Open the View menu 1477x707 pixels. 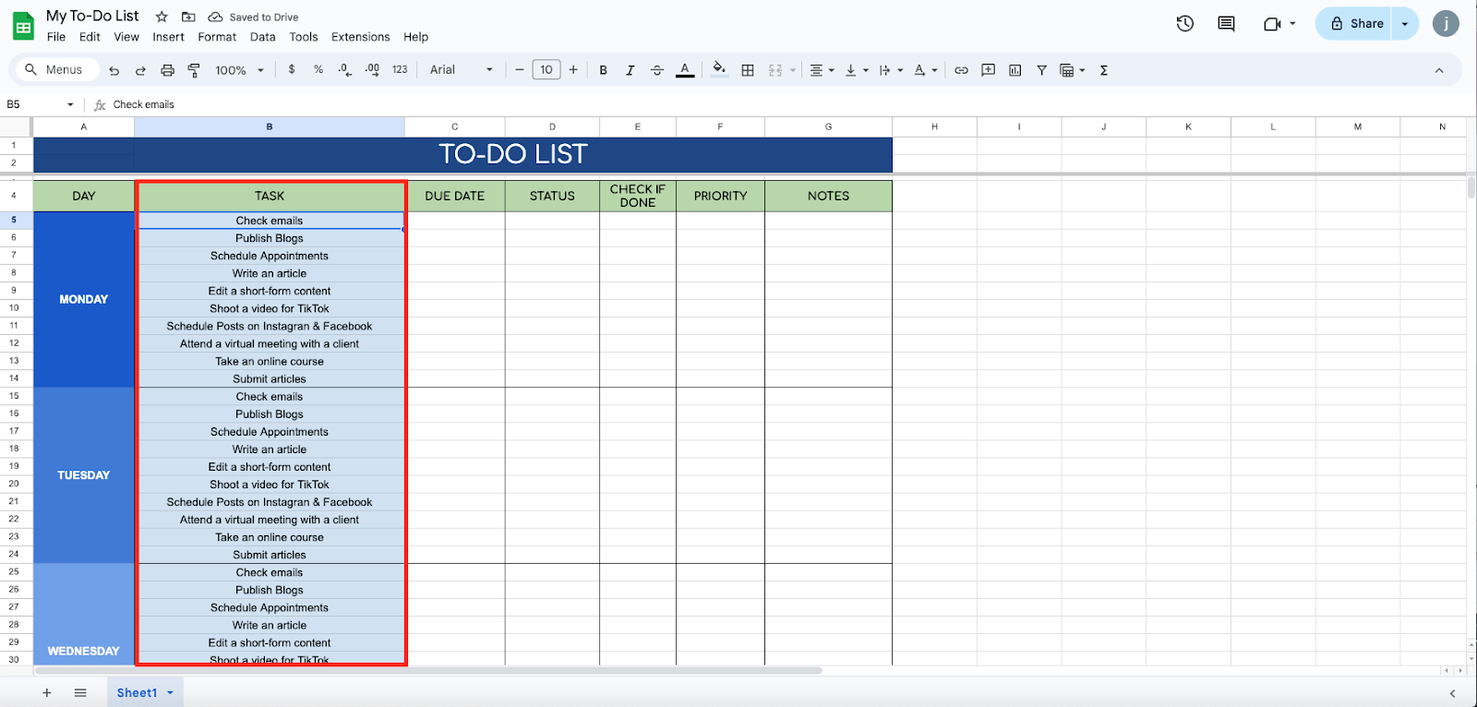pos(126,37)
